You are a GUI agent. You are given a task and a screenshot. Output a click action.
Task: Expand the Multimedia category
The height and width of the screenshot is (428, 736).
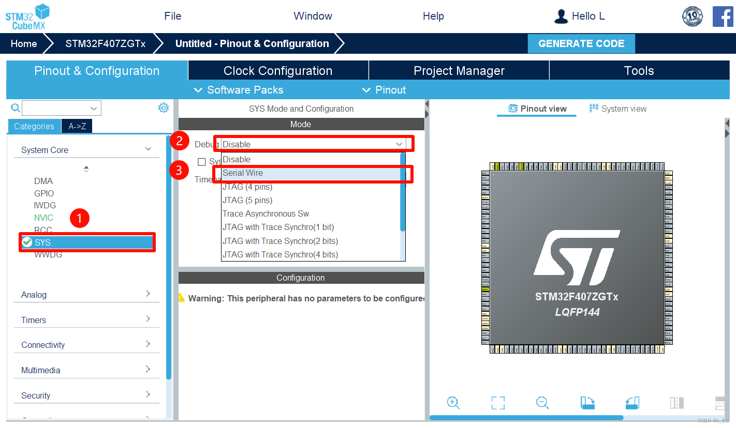[x=86, y=370]
